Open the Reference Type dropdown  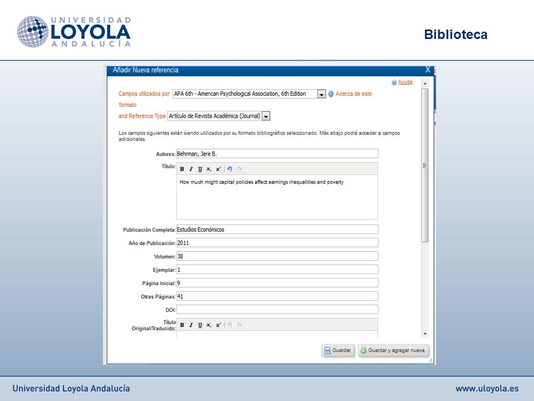[266, 116]
